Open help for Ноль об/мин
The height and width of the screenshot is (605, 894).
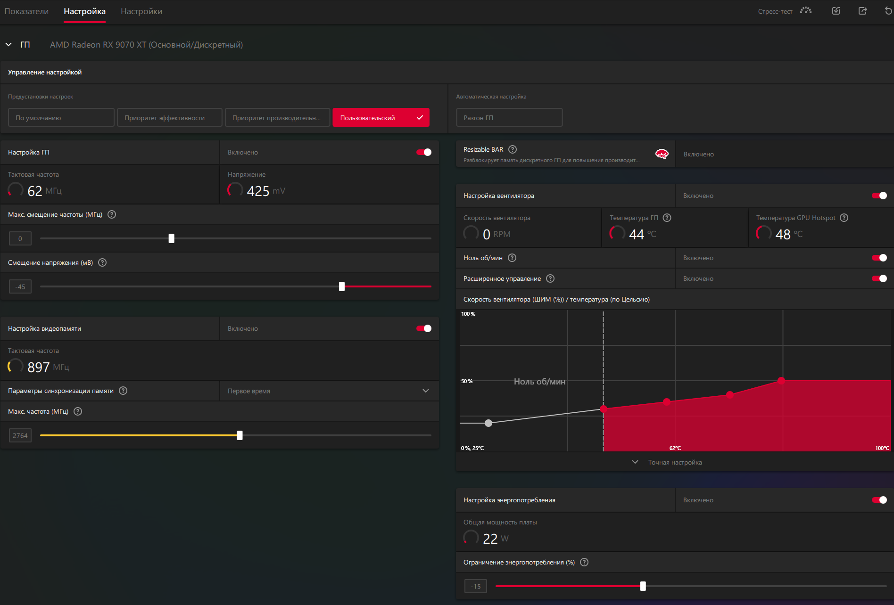(x=512, y=258)
